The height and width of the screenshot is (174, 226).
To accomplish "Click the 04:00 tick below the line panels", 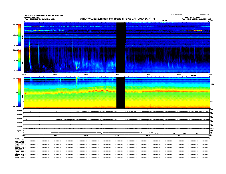I will 55,136.
